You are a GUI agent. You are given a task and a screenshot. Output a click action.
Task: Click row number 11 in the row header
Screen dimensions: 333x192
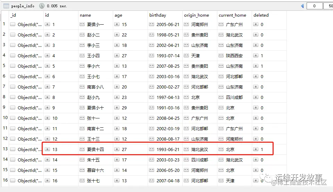pyautogui.click(x=5, y=128)
